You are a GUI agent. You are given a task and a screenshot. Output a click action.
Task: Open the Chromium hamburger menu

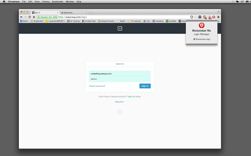[218, 17]
